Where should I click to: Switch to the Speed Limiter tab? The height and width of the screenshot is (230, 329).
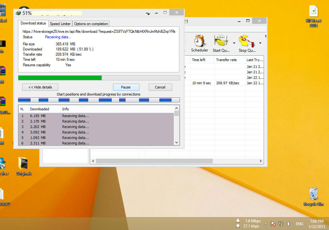60,24
